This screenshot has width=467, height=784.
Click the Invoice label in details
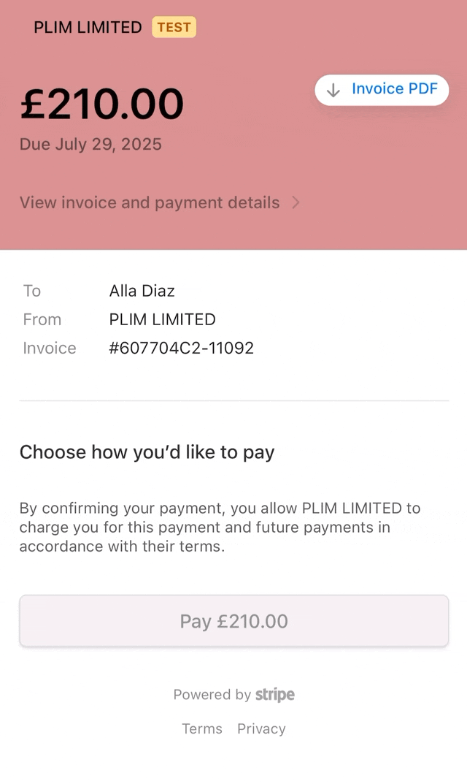pyautogui.click(x=50, y=348)
